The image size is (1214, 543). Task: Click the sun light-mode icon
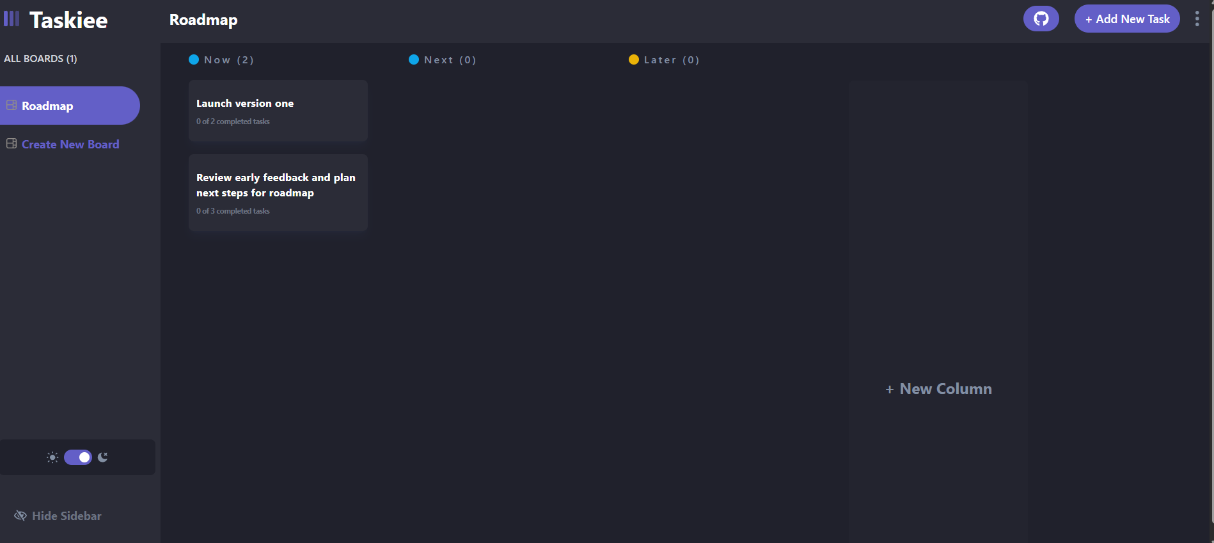[x=52, y=457]
